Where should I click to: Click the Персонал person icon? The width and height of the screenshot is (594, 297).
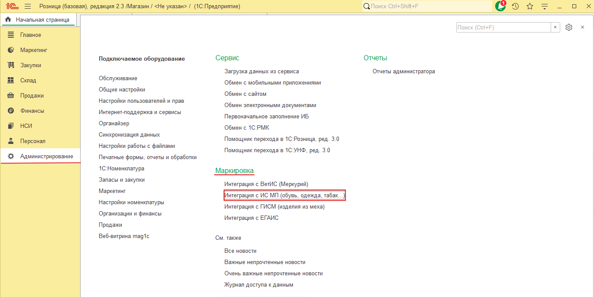tap(11, 141)
